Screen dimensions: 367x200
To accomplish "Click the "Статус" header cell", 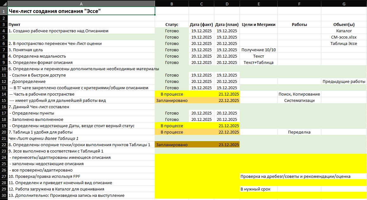I will (x=171, y=24).
